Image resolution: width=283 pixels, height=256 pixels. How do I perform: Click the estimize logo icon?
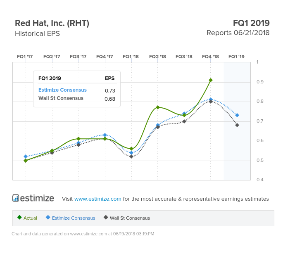tap(16, 198)
